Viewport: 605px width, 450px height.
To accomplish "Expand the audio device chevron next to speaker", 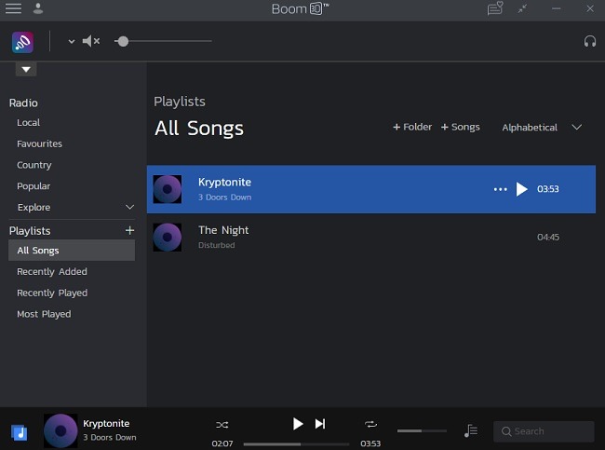I will click(71, 42).
